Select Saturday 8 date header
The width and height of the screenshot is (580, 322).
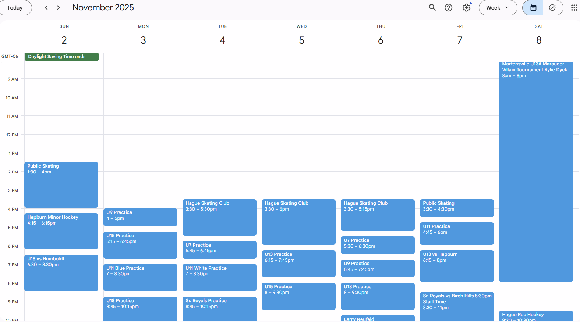(539, 40)
